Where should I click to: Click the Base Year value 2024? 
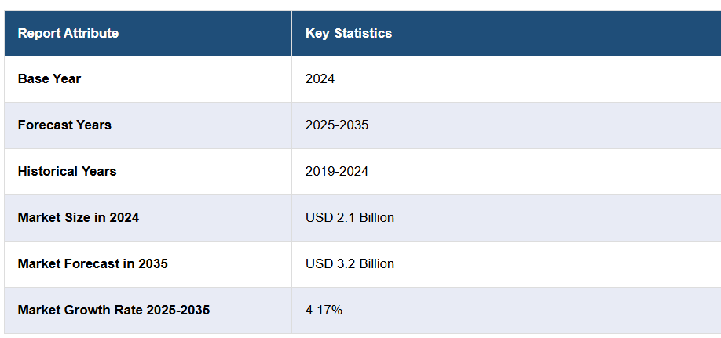coord(320,78)
